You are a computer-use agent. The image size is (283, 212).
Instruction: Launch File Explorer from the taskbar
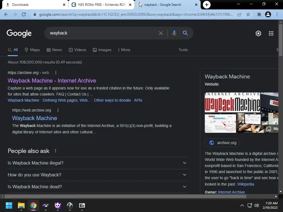[21, 205]
